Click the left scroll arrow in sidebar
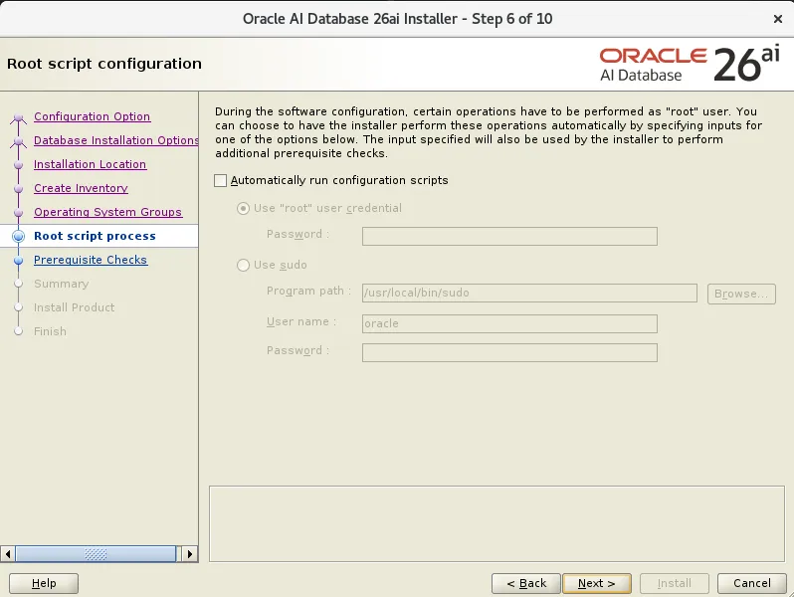Image resolution: width=794 pixels, height=597 pixels. point(8,554)
